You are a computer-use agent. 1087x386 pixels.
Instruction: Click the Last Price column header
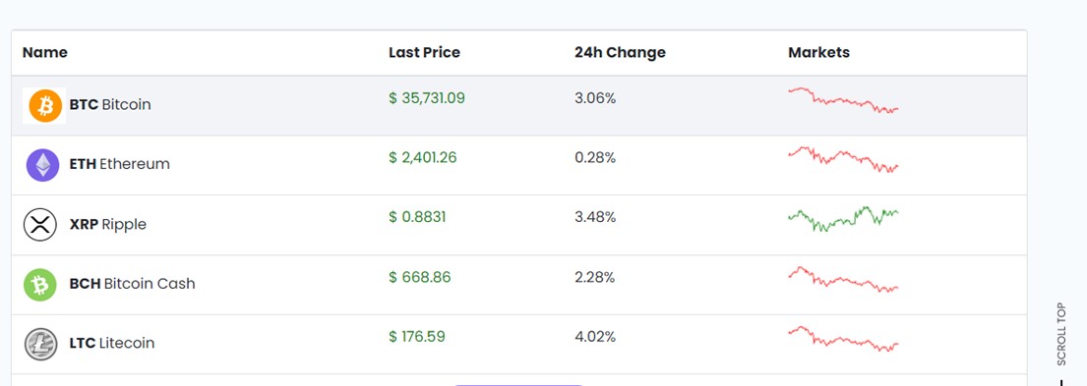pos(424,53)
